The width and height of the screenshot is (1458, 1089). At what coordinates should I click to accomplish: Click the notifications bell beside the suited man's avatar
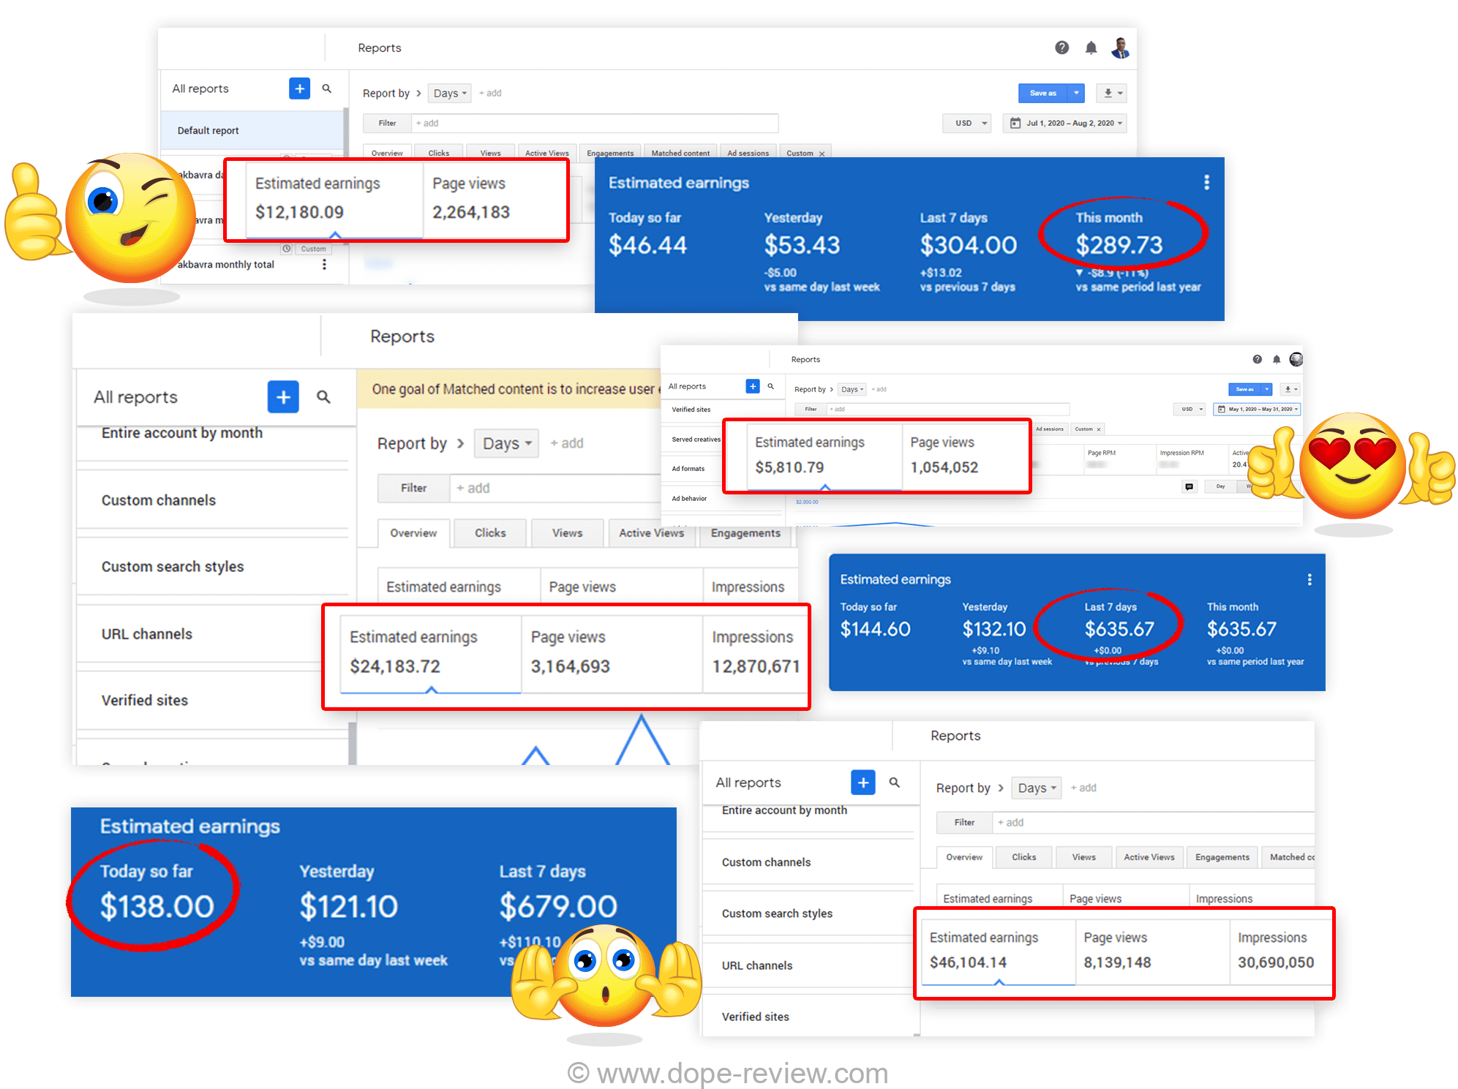pos(1091,48)
